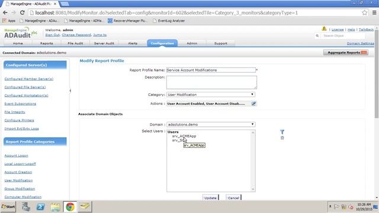The width and height of the screenshot is (379, 213).
Task: Switch to the Reports tab
Action: coord(46,43)
